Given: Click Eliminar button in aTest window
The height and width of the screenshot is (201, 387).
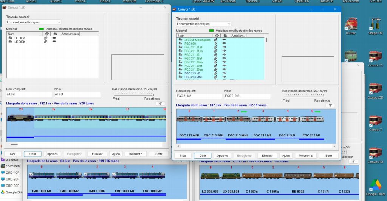Looking at the screenshot, I should (97, 154).
